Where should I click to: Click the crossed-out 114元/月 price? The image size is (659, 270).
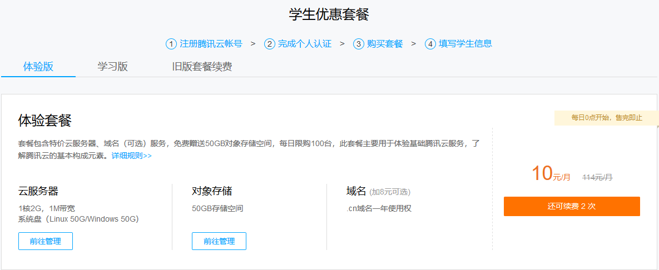(597, 178)
